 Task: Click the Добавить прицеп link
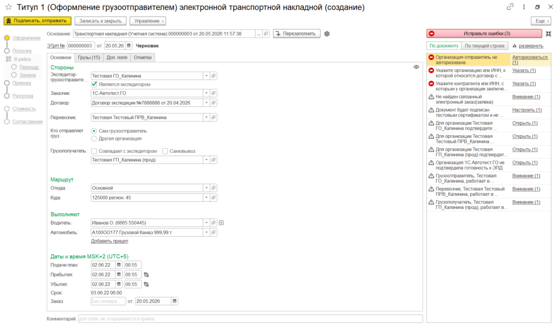point(110,242)
